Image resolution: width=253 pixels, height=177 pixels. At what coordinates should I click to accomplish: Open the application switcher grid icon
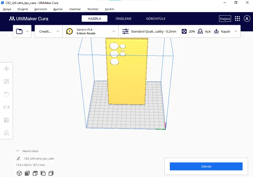click(237, 18)
